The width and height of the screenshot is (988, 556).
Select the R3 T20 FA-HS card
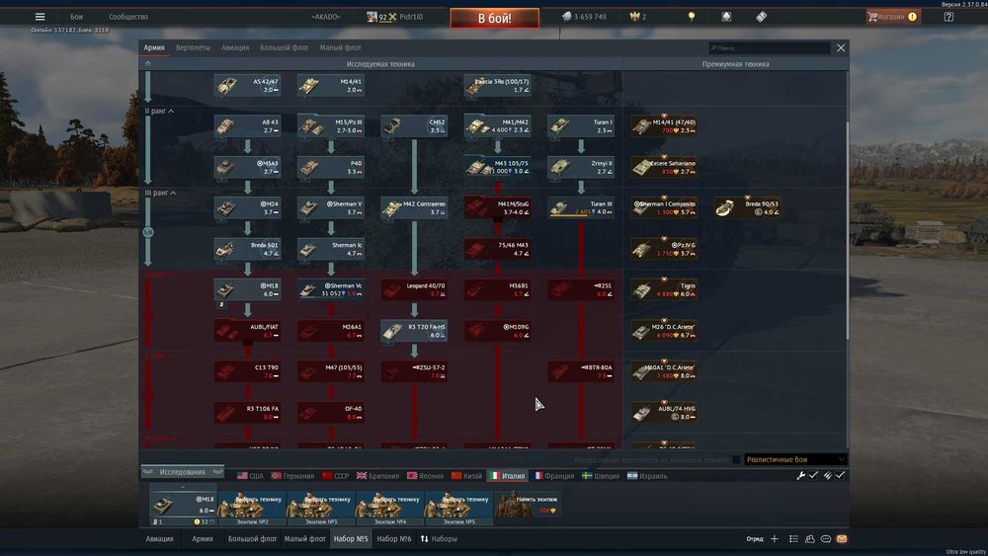point(414,331)
